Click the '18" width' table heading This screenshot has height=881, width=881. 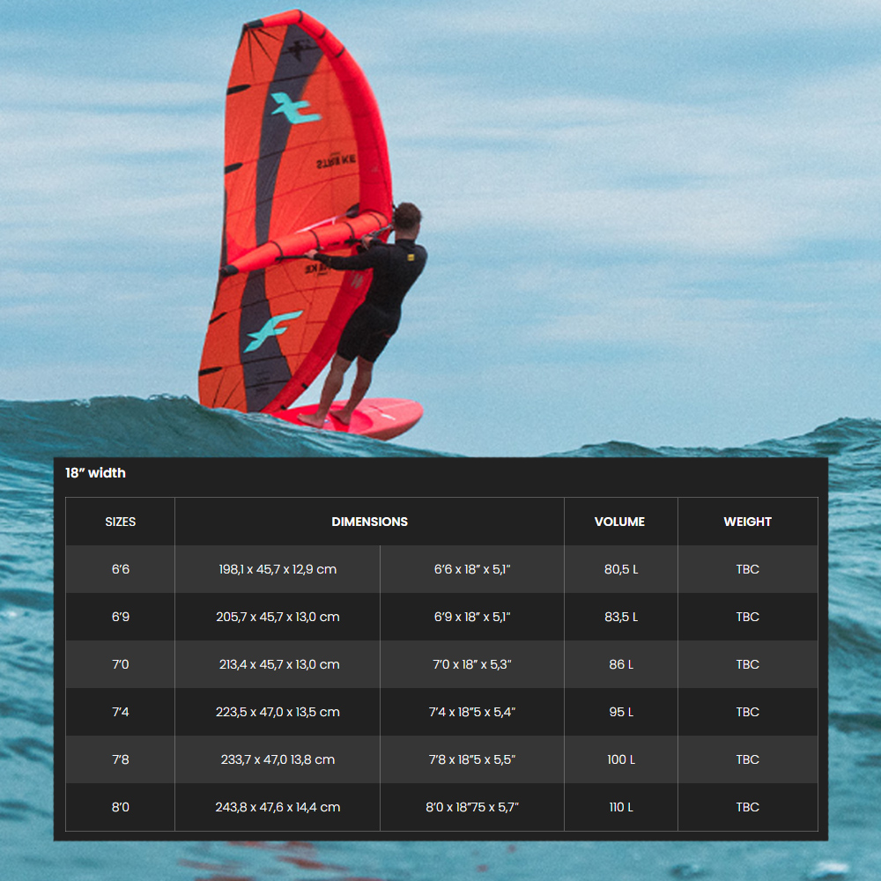(x=95, y=473)
